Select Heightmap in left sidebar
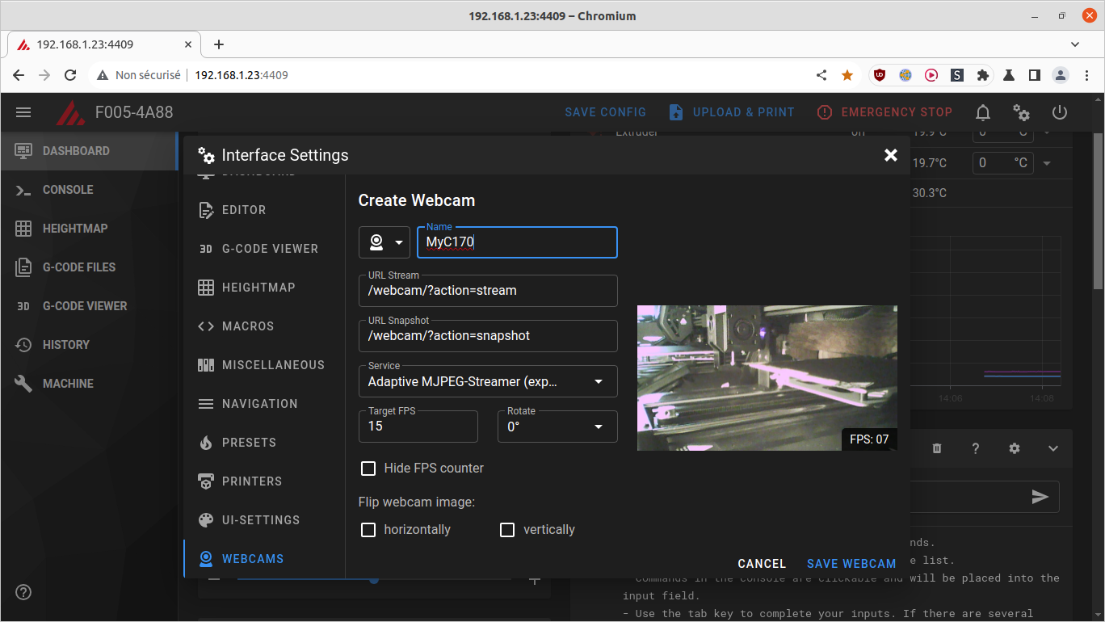This screenshot has width=1105, height=622. 74,229
